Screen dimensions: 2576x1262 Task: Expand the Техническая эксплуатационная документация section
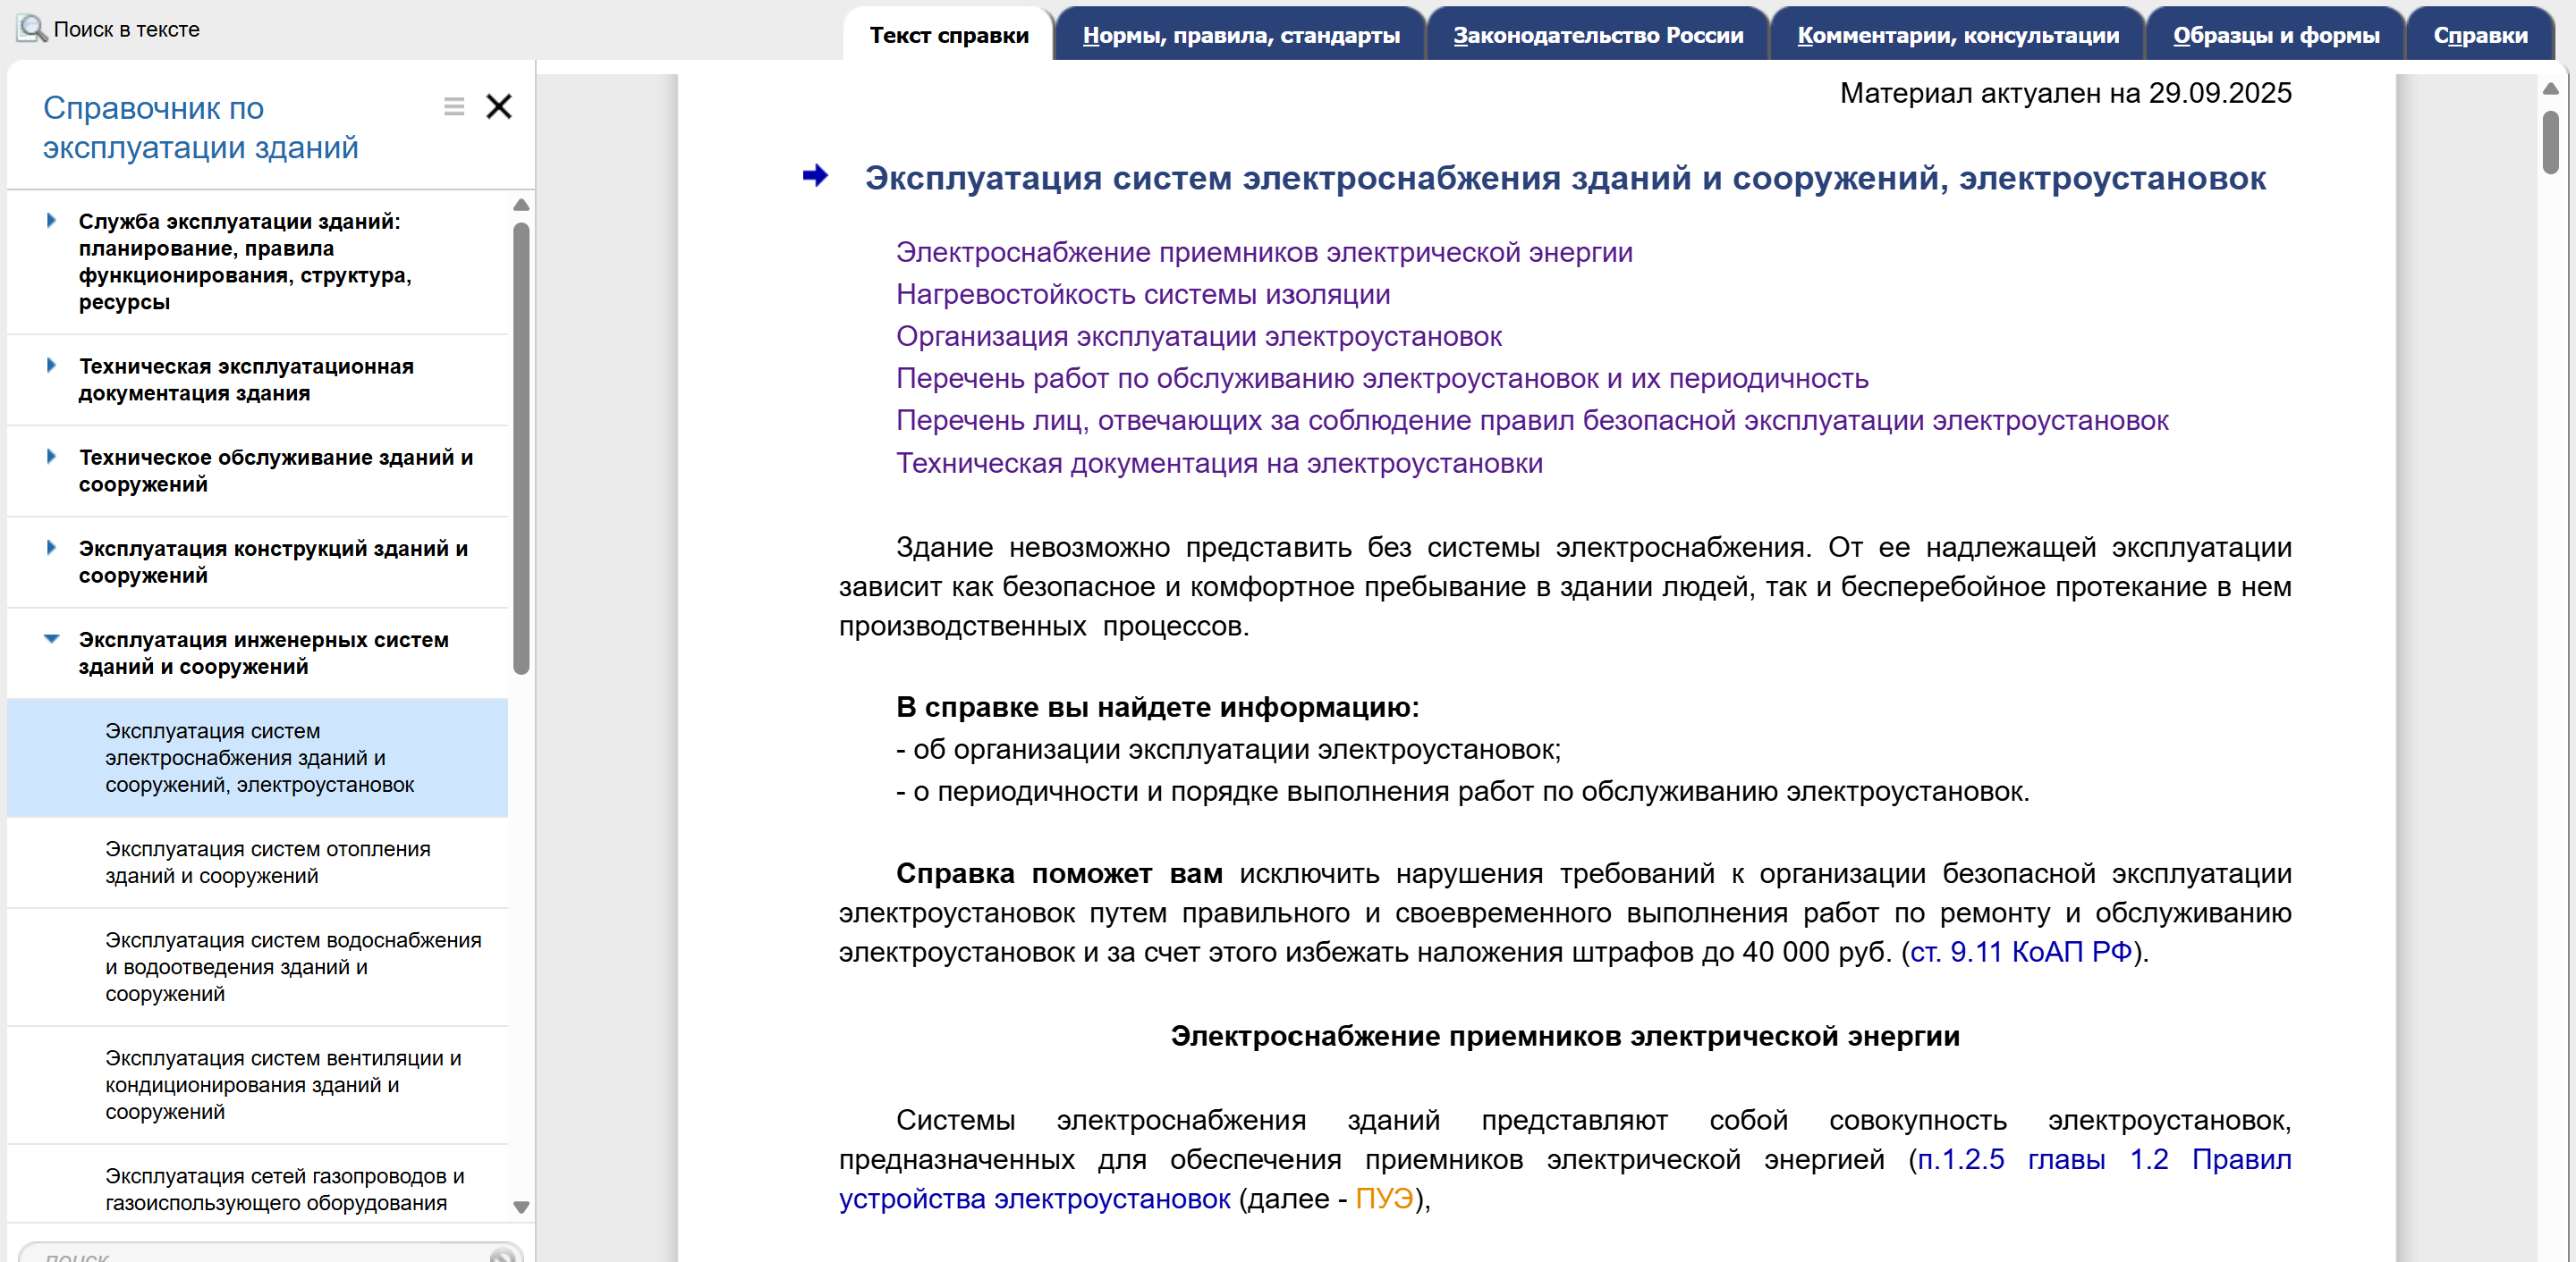click(51, 366)
